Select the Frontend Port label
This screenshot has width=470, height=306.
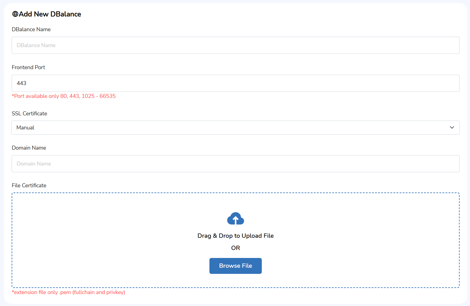point(28,67)
